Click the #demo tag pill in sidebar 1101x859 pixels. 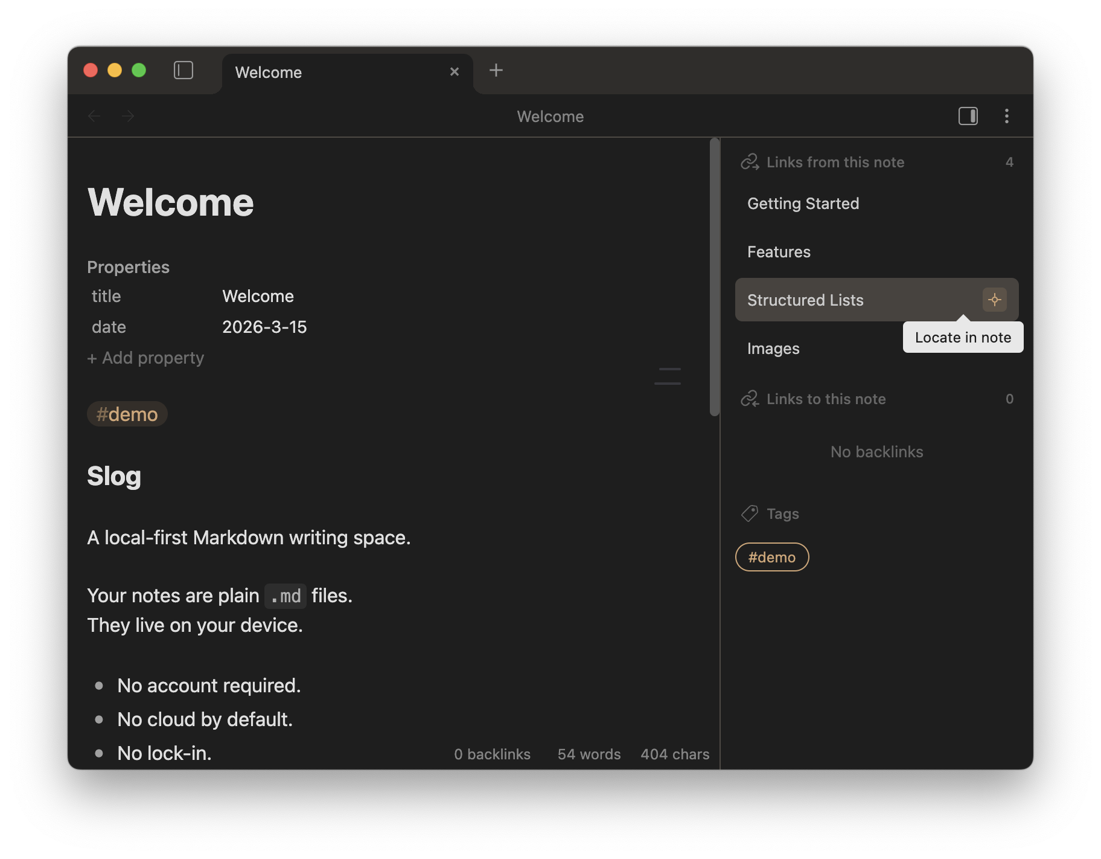point(771,557)
